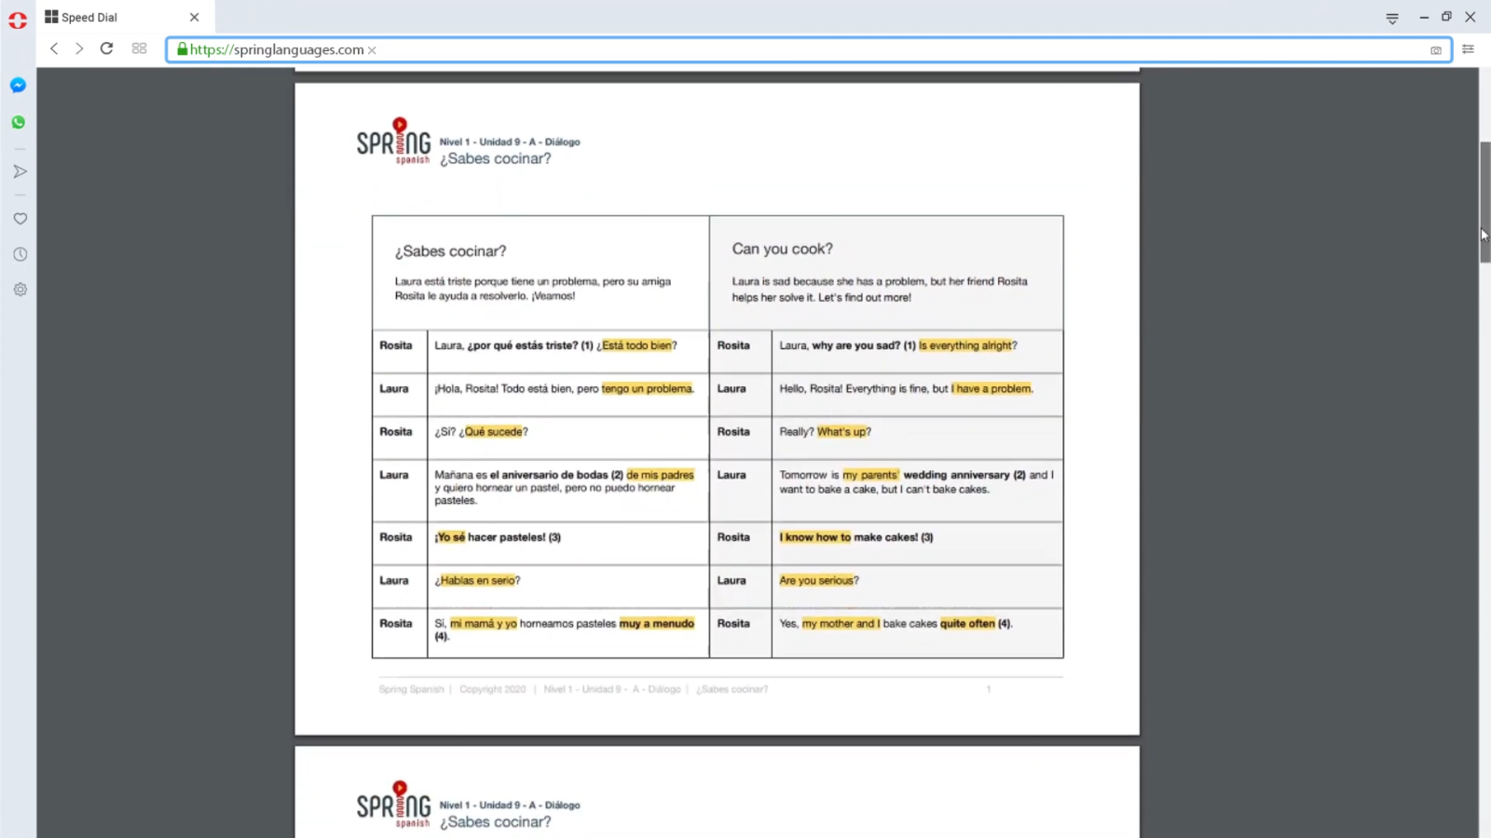Screen dimensions: 1491x838
Task: Click highlighted text 'What's up'
Action: pos(841,432)
